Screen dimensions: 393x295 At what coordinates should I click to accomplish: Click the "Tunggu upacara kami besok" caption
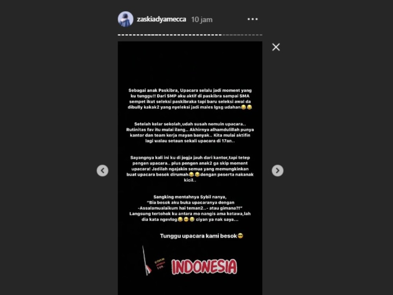pyautogui.click(x=201, y=236)
